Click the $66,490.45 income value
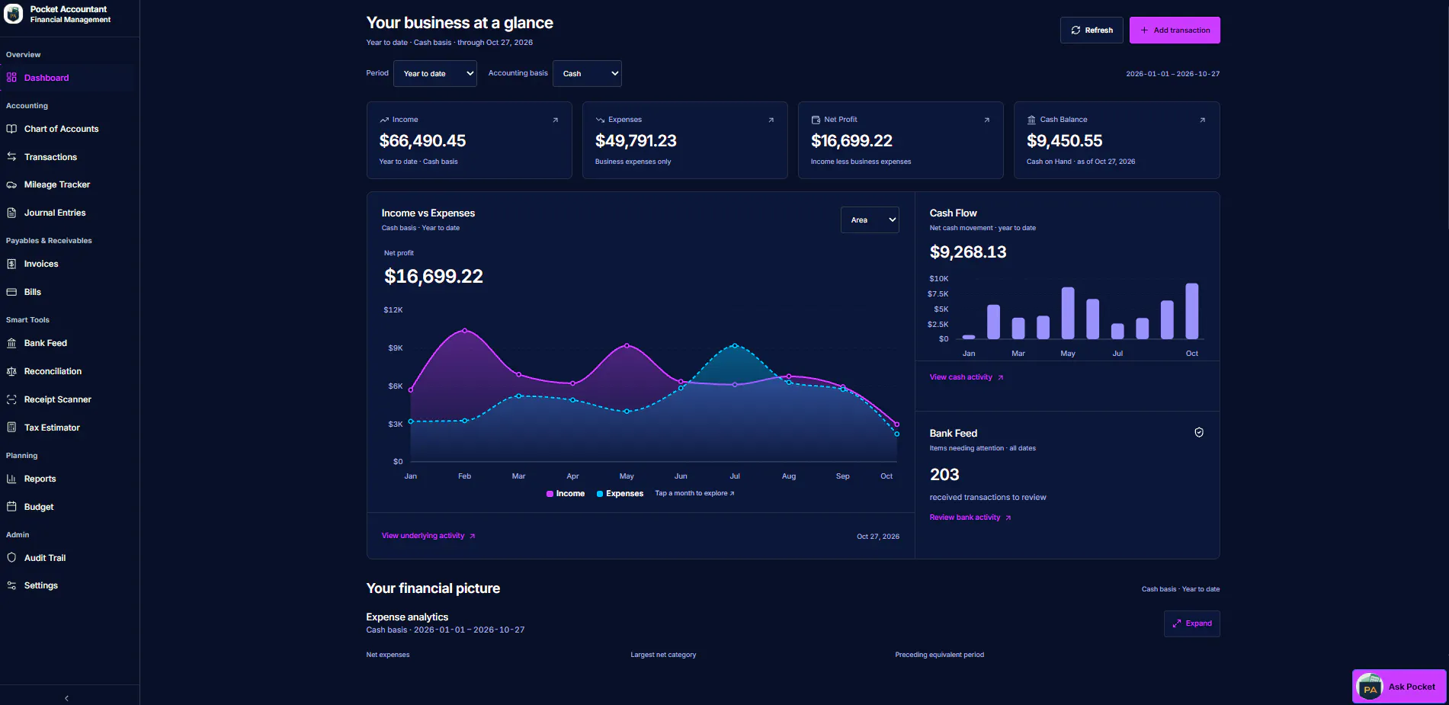This screenshot has width=1449, height=705. (422, 141)
